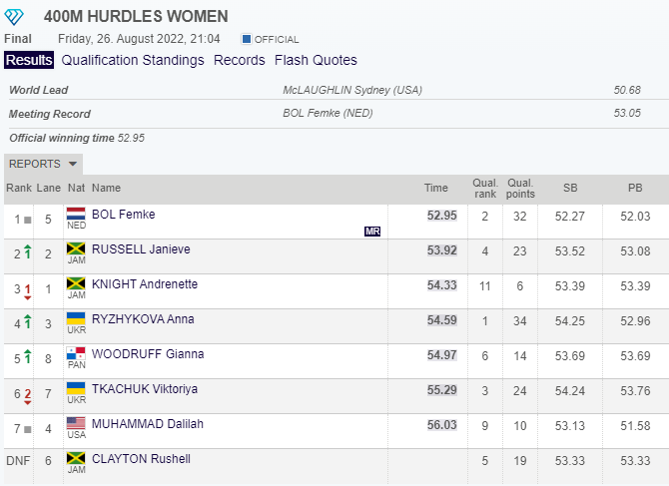Select the Results tab
The image size is (669, 486).
pyautogui.click(x=29, y=60)
